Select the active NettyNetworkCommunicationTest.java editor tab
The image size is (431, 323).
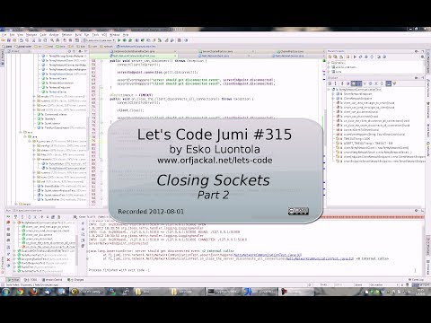coord(133,56)
